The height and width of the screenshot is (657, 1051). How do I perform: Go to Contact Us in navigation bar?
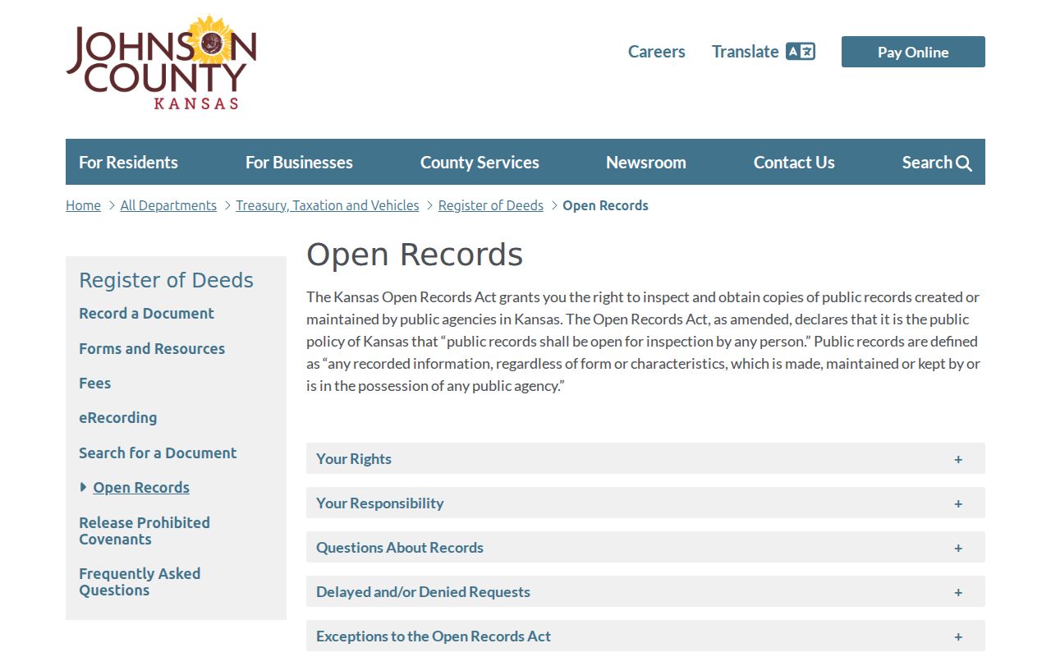[x=794, y=163]
